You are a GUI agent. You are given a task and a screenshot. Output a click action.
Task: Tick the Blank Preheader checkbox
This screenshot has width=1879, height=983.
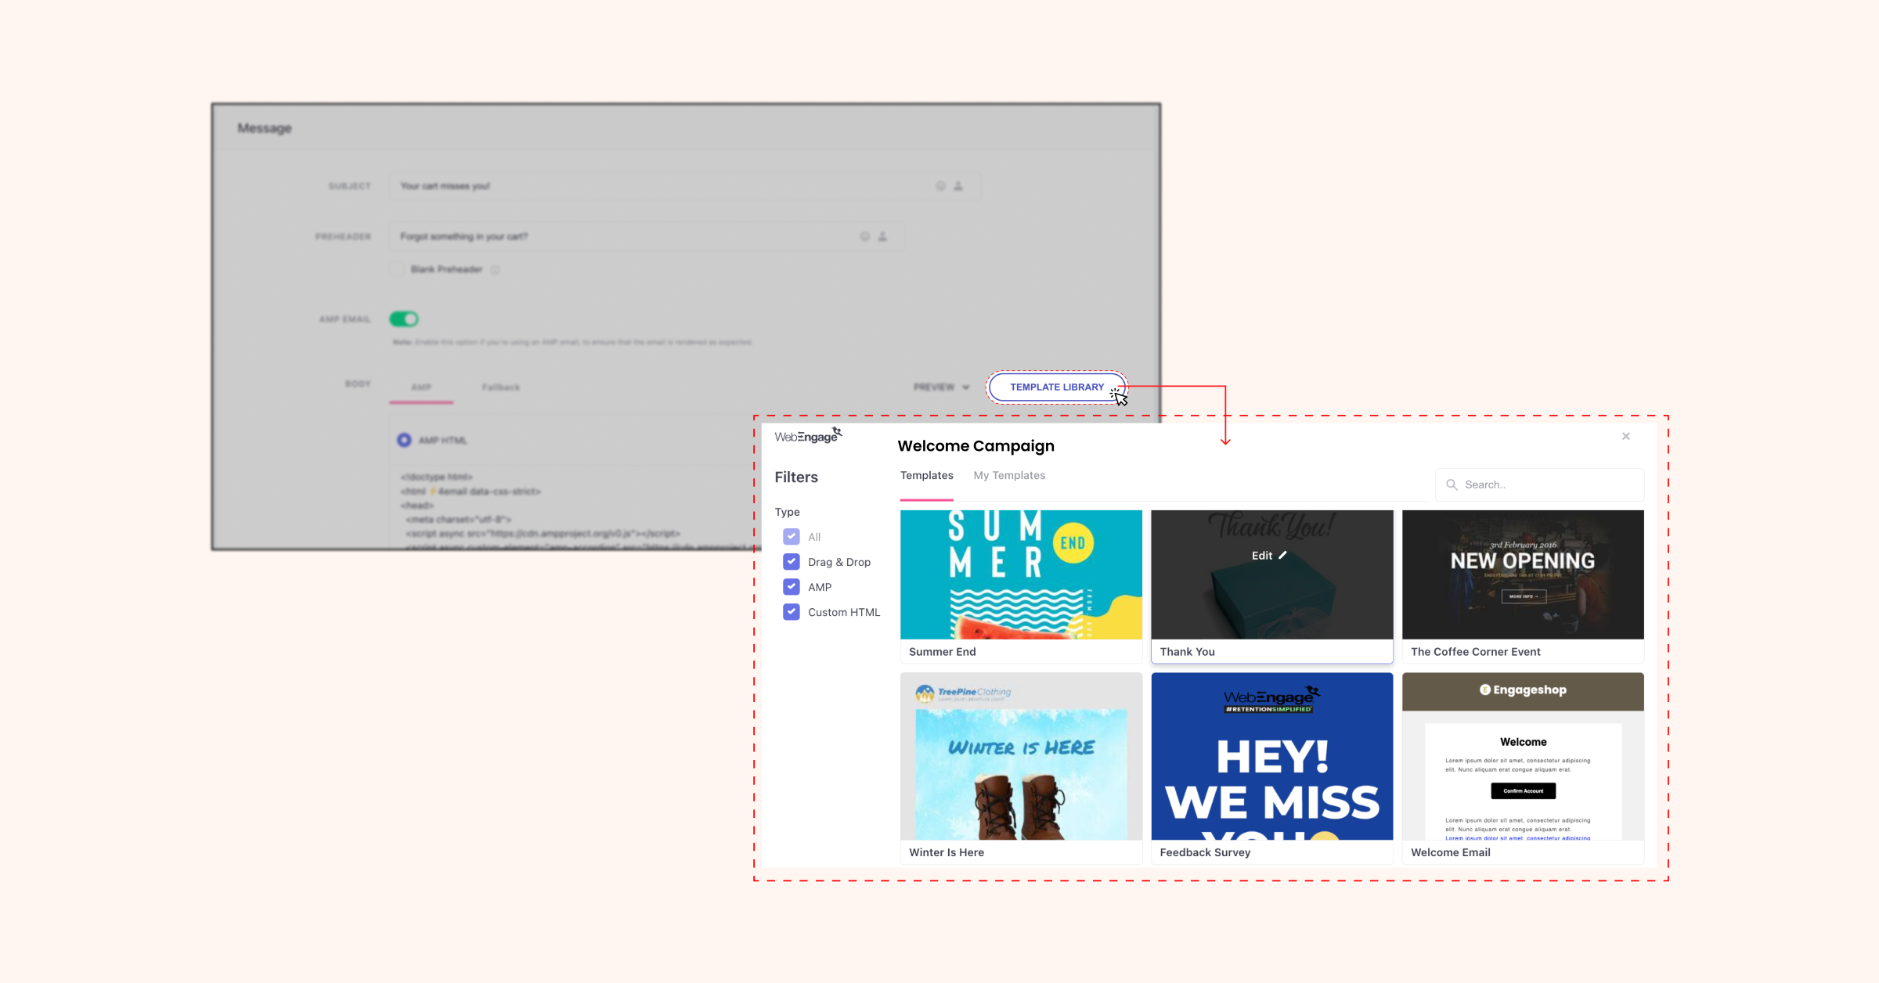pyautogui.click(x=399, y=268)
